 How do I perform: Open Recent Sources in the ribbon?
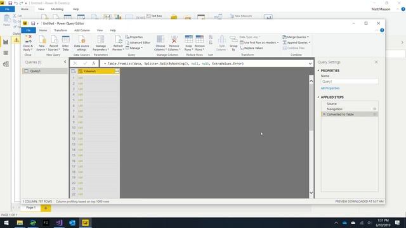54,43
